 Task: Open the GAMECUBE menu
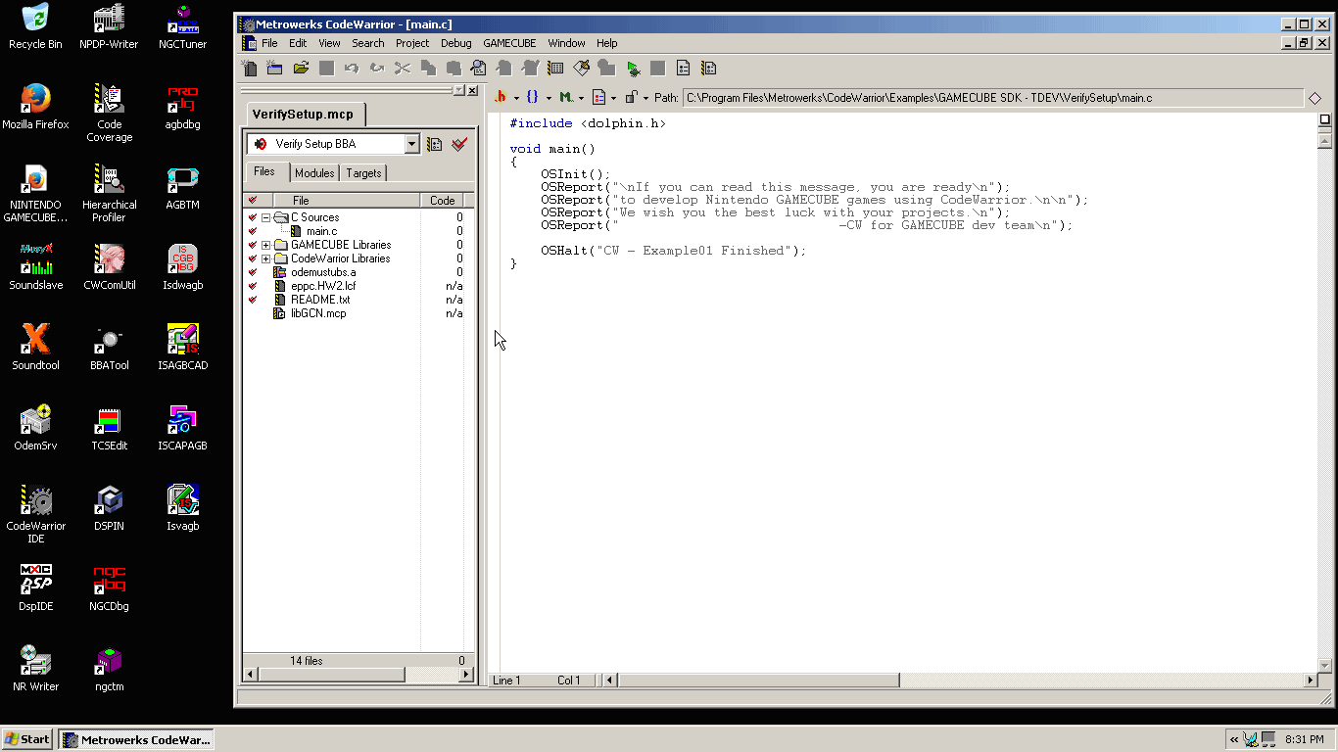[x=509, y=43]
